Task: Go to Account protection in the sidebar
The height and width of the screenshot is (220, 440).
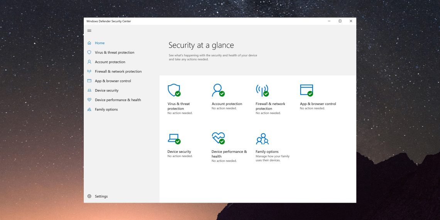Action: click(x=110, y=62)
